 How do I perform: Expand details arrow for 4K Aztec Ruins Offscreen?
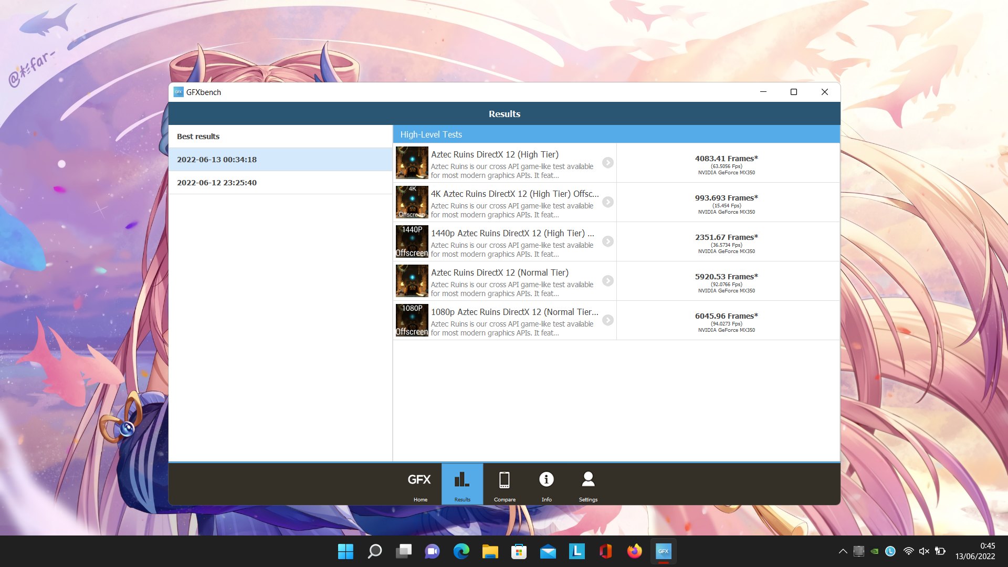(x=608, y=202)
